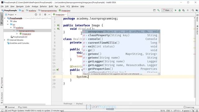Click the RealImage breadcrumb below editor

click(x=68, y=104)
